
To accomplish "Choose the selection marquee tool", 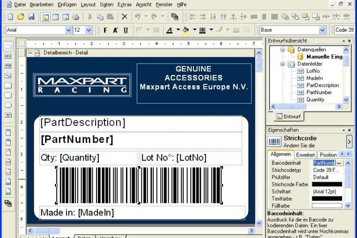I will (8, 46).
